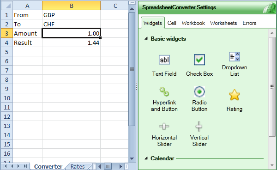Go to the last sheet navigation arrow

(25, 166)
